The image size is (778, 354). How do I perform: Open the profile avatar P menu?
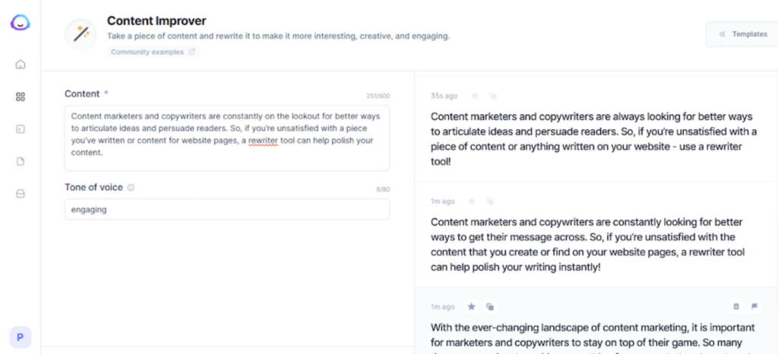(20, 337)
